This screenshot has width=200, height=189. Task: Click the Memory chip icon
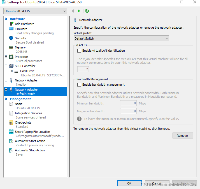click(x=11, y=47)
